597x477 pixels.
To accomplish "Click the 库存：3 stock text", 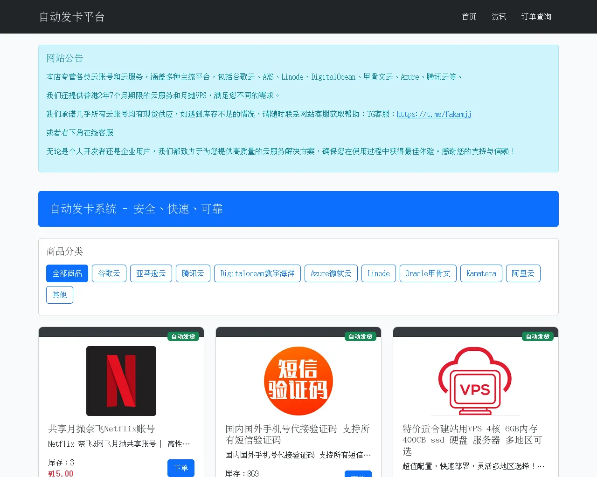I will (61, 463).
